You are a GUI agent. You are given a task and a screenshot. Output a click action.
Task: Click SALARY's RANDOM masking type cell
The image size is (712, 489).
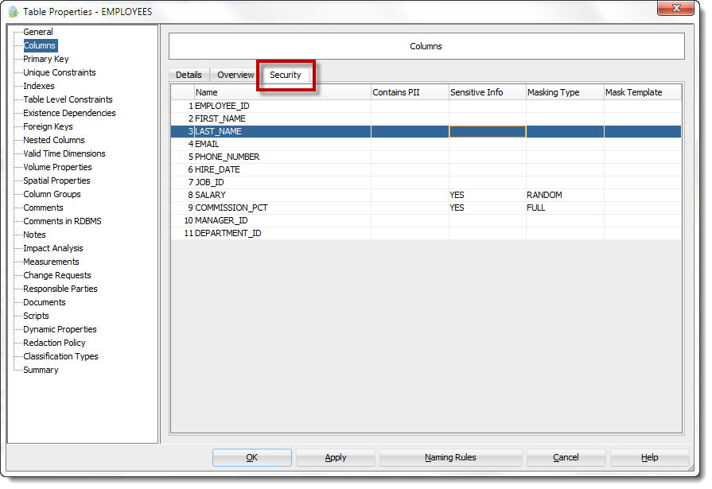(x=566, y=196)
